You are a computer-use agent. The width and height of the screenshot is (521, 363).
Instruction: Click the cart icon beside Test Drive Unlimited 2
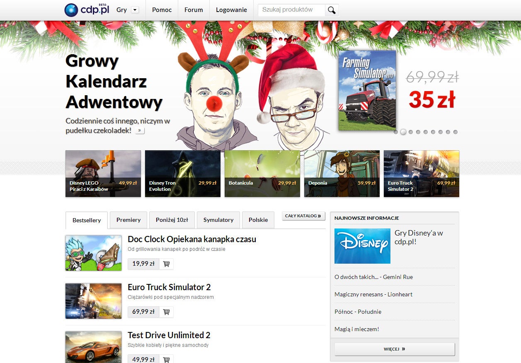pos(166,359)
